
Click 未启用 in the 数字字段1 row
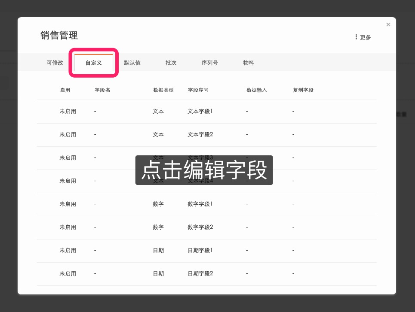pos(68,204)
